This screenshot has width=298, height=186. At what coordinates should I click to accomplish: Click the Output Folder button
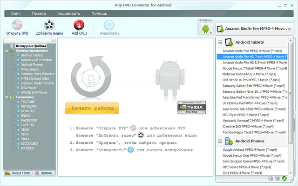coord(18,173)
